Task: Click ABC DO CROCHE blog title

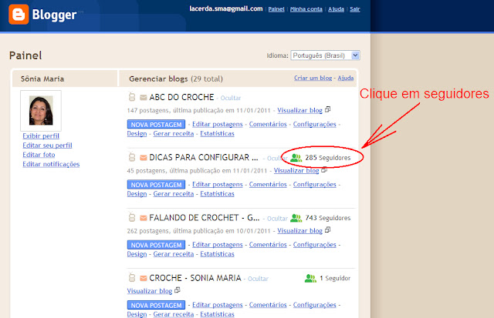Action: 181,97
